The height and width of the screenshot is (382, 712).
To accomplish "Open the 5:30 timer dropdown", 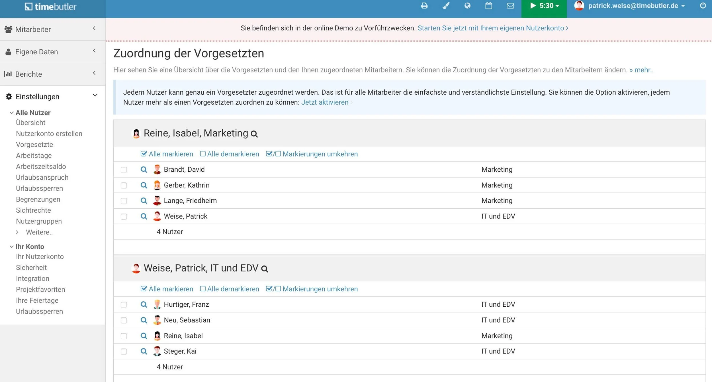I will point(544,6).
